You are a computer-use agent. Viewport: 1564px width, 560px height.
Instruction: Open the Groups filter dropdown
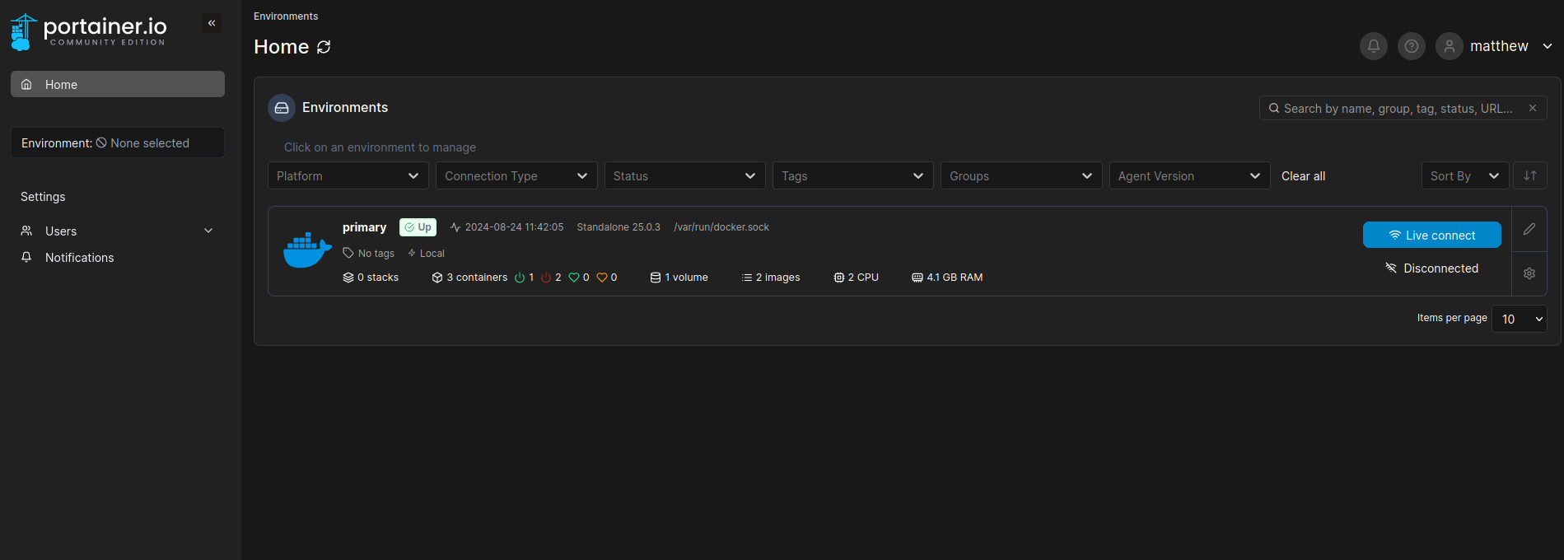(1021, 175)
